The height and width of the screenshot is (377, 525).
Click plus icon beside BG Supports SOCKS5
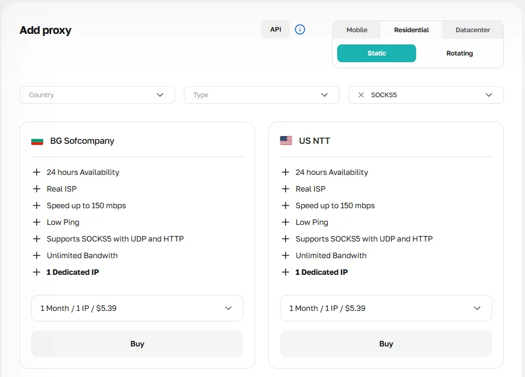tap(37, 239)
